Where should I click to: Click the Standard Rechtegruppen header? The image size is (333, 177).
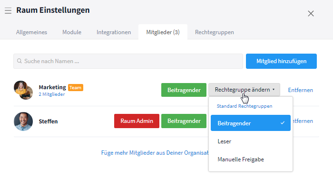pyautogui.click(x=244, y=106)
